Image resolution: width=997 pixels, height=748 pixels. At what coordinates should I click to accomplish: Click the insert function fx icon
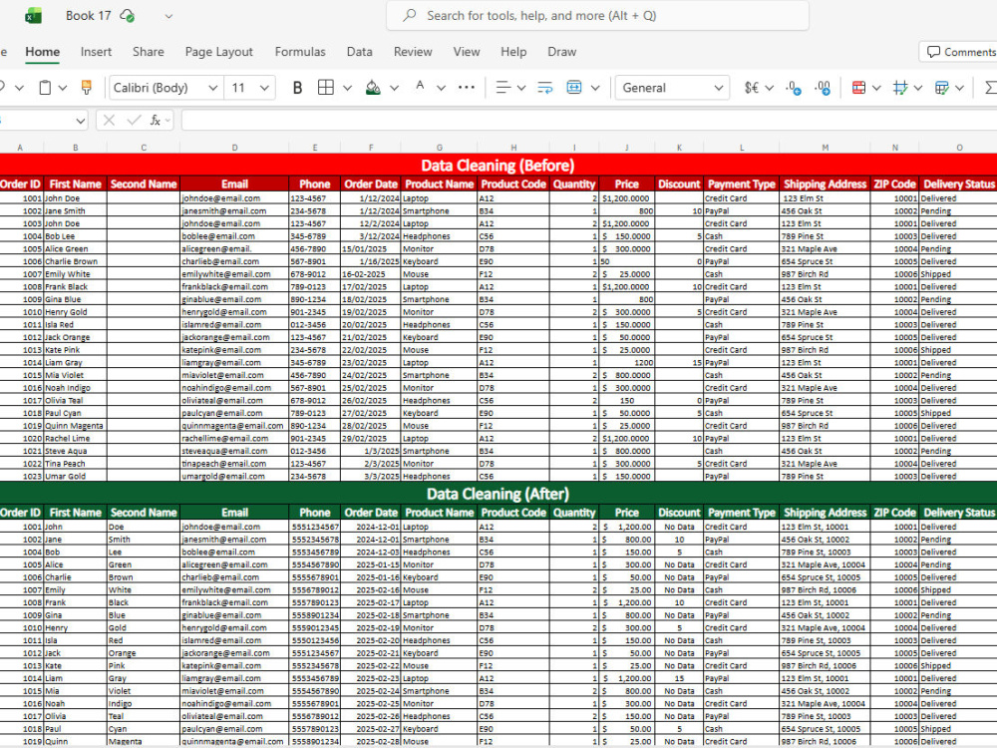(x=156, y=121)
